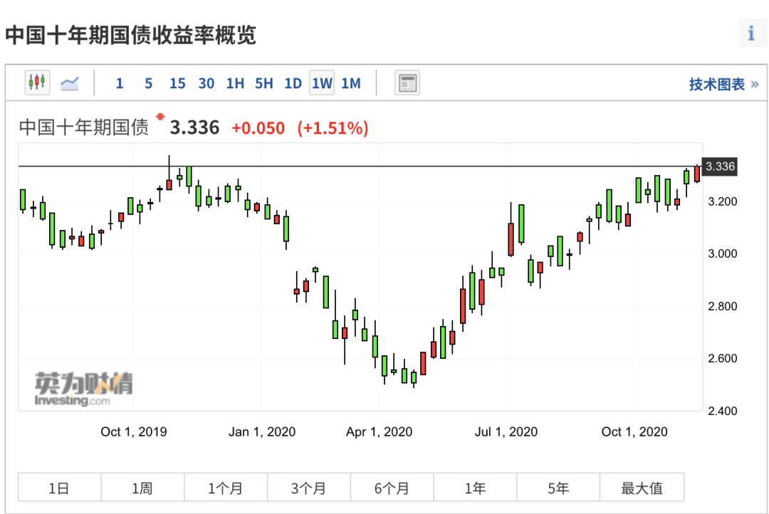Select the 1 minute interval

click(x=119, y=83)
